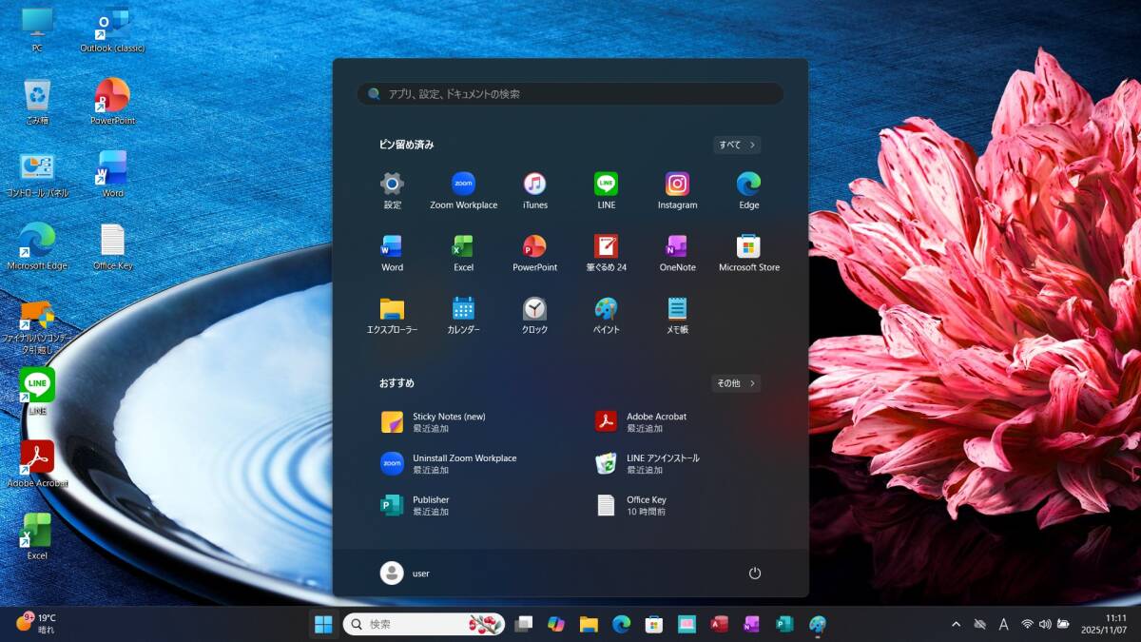Select Excel shortcut on the desktop
This screenshot has height=642, width=1141.
tap(37, 536)
